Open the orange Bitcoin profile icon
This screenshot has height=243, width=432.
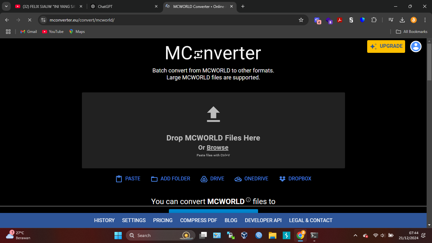(x=414, y=20)
